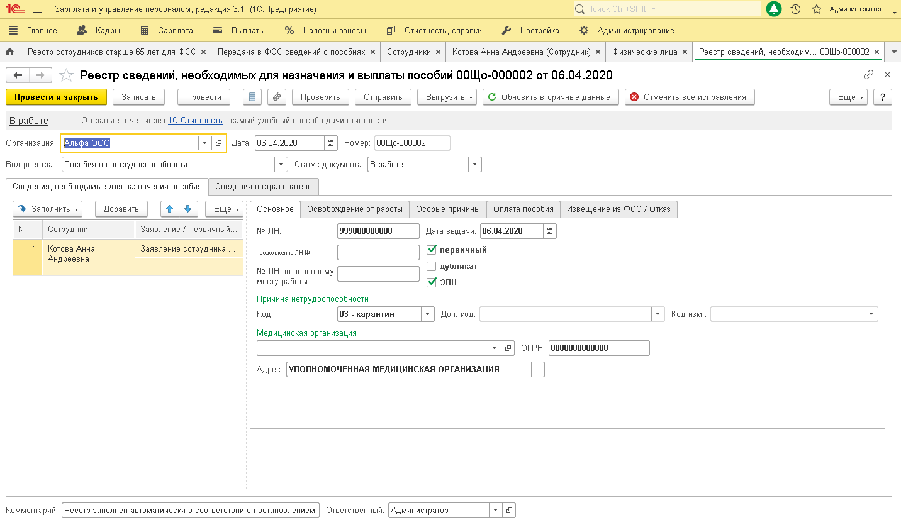Toggle the ЭЛН checkbox
The image size is (901, 520).
pyautogui.click(x=432, y=282)
